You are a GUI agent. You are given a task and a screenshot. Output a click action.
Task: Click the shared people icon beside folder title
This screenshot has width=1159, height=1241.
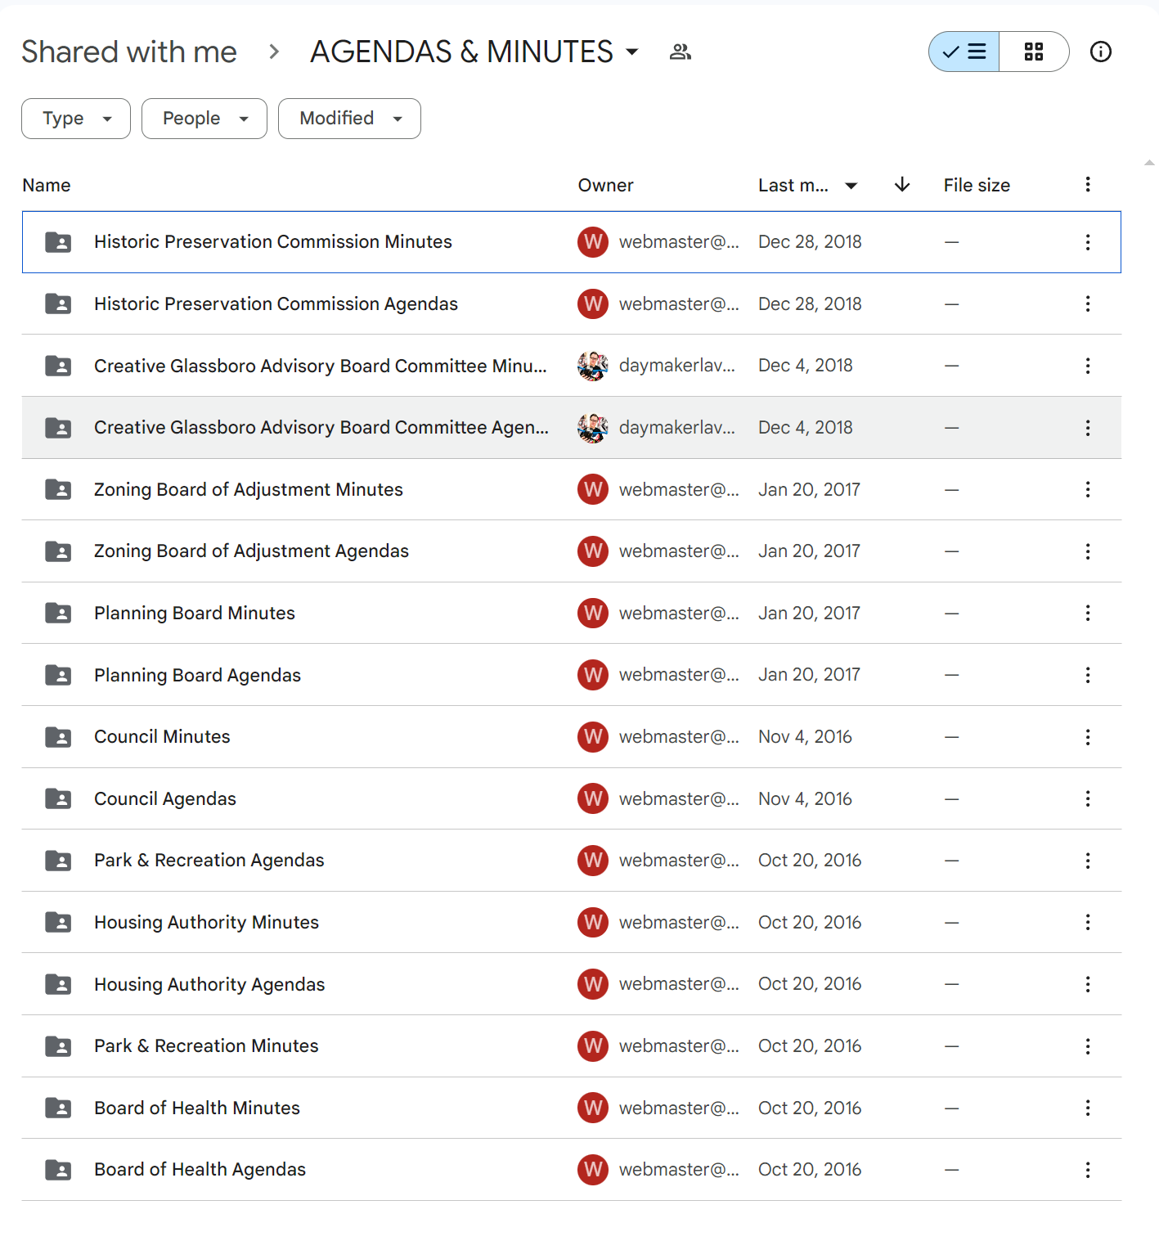[x=681, y=52]
